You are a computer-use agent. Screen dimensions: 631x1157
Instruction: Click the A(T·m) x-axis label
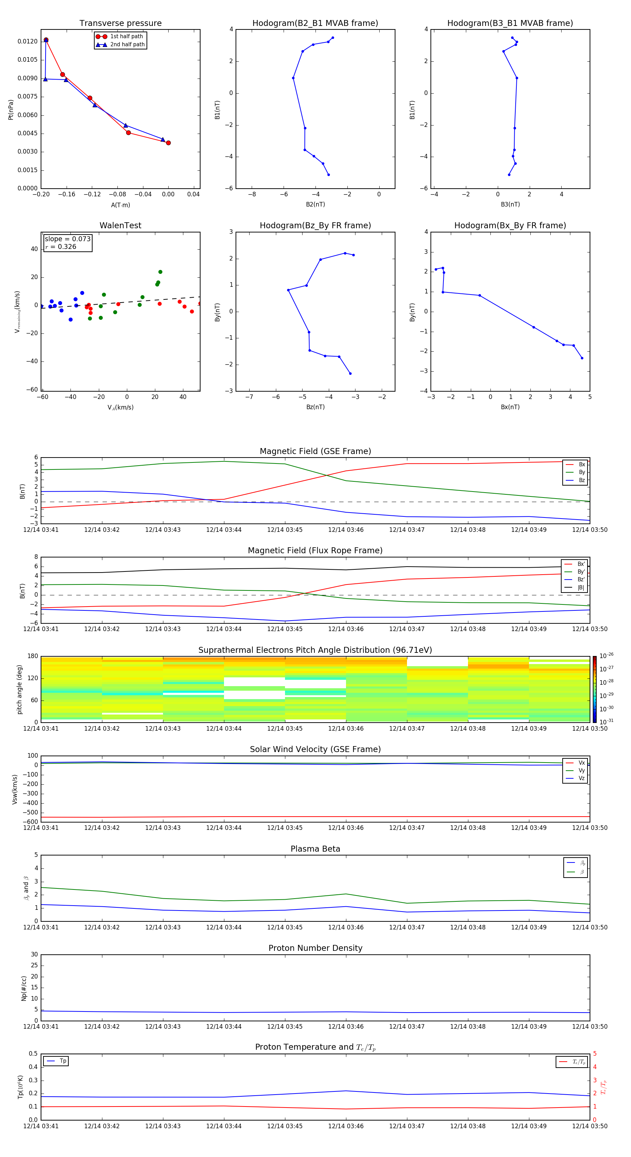(120, 205)
